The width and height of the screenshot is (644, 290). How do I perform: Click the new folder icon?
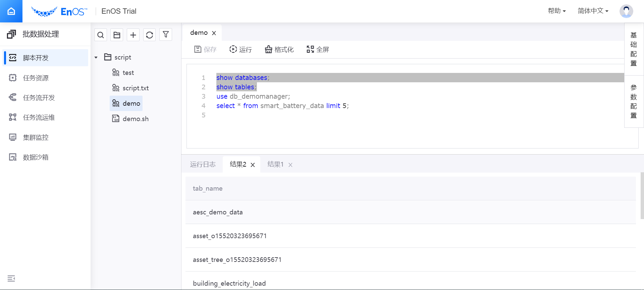pyautogui.click(x=117, y=35)
